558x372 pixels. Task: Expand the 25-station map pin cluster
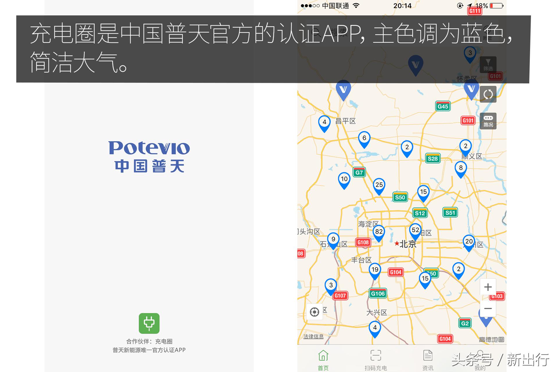coord(379,184)
